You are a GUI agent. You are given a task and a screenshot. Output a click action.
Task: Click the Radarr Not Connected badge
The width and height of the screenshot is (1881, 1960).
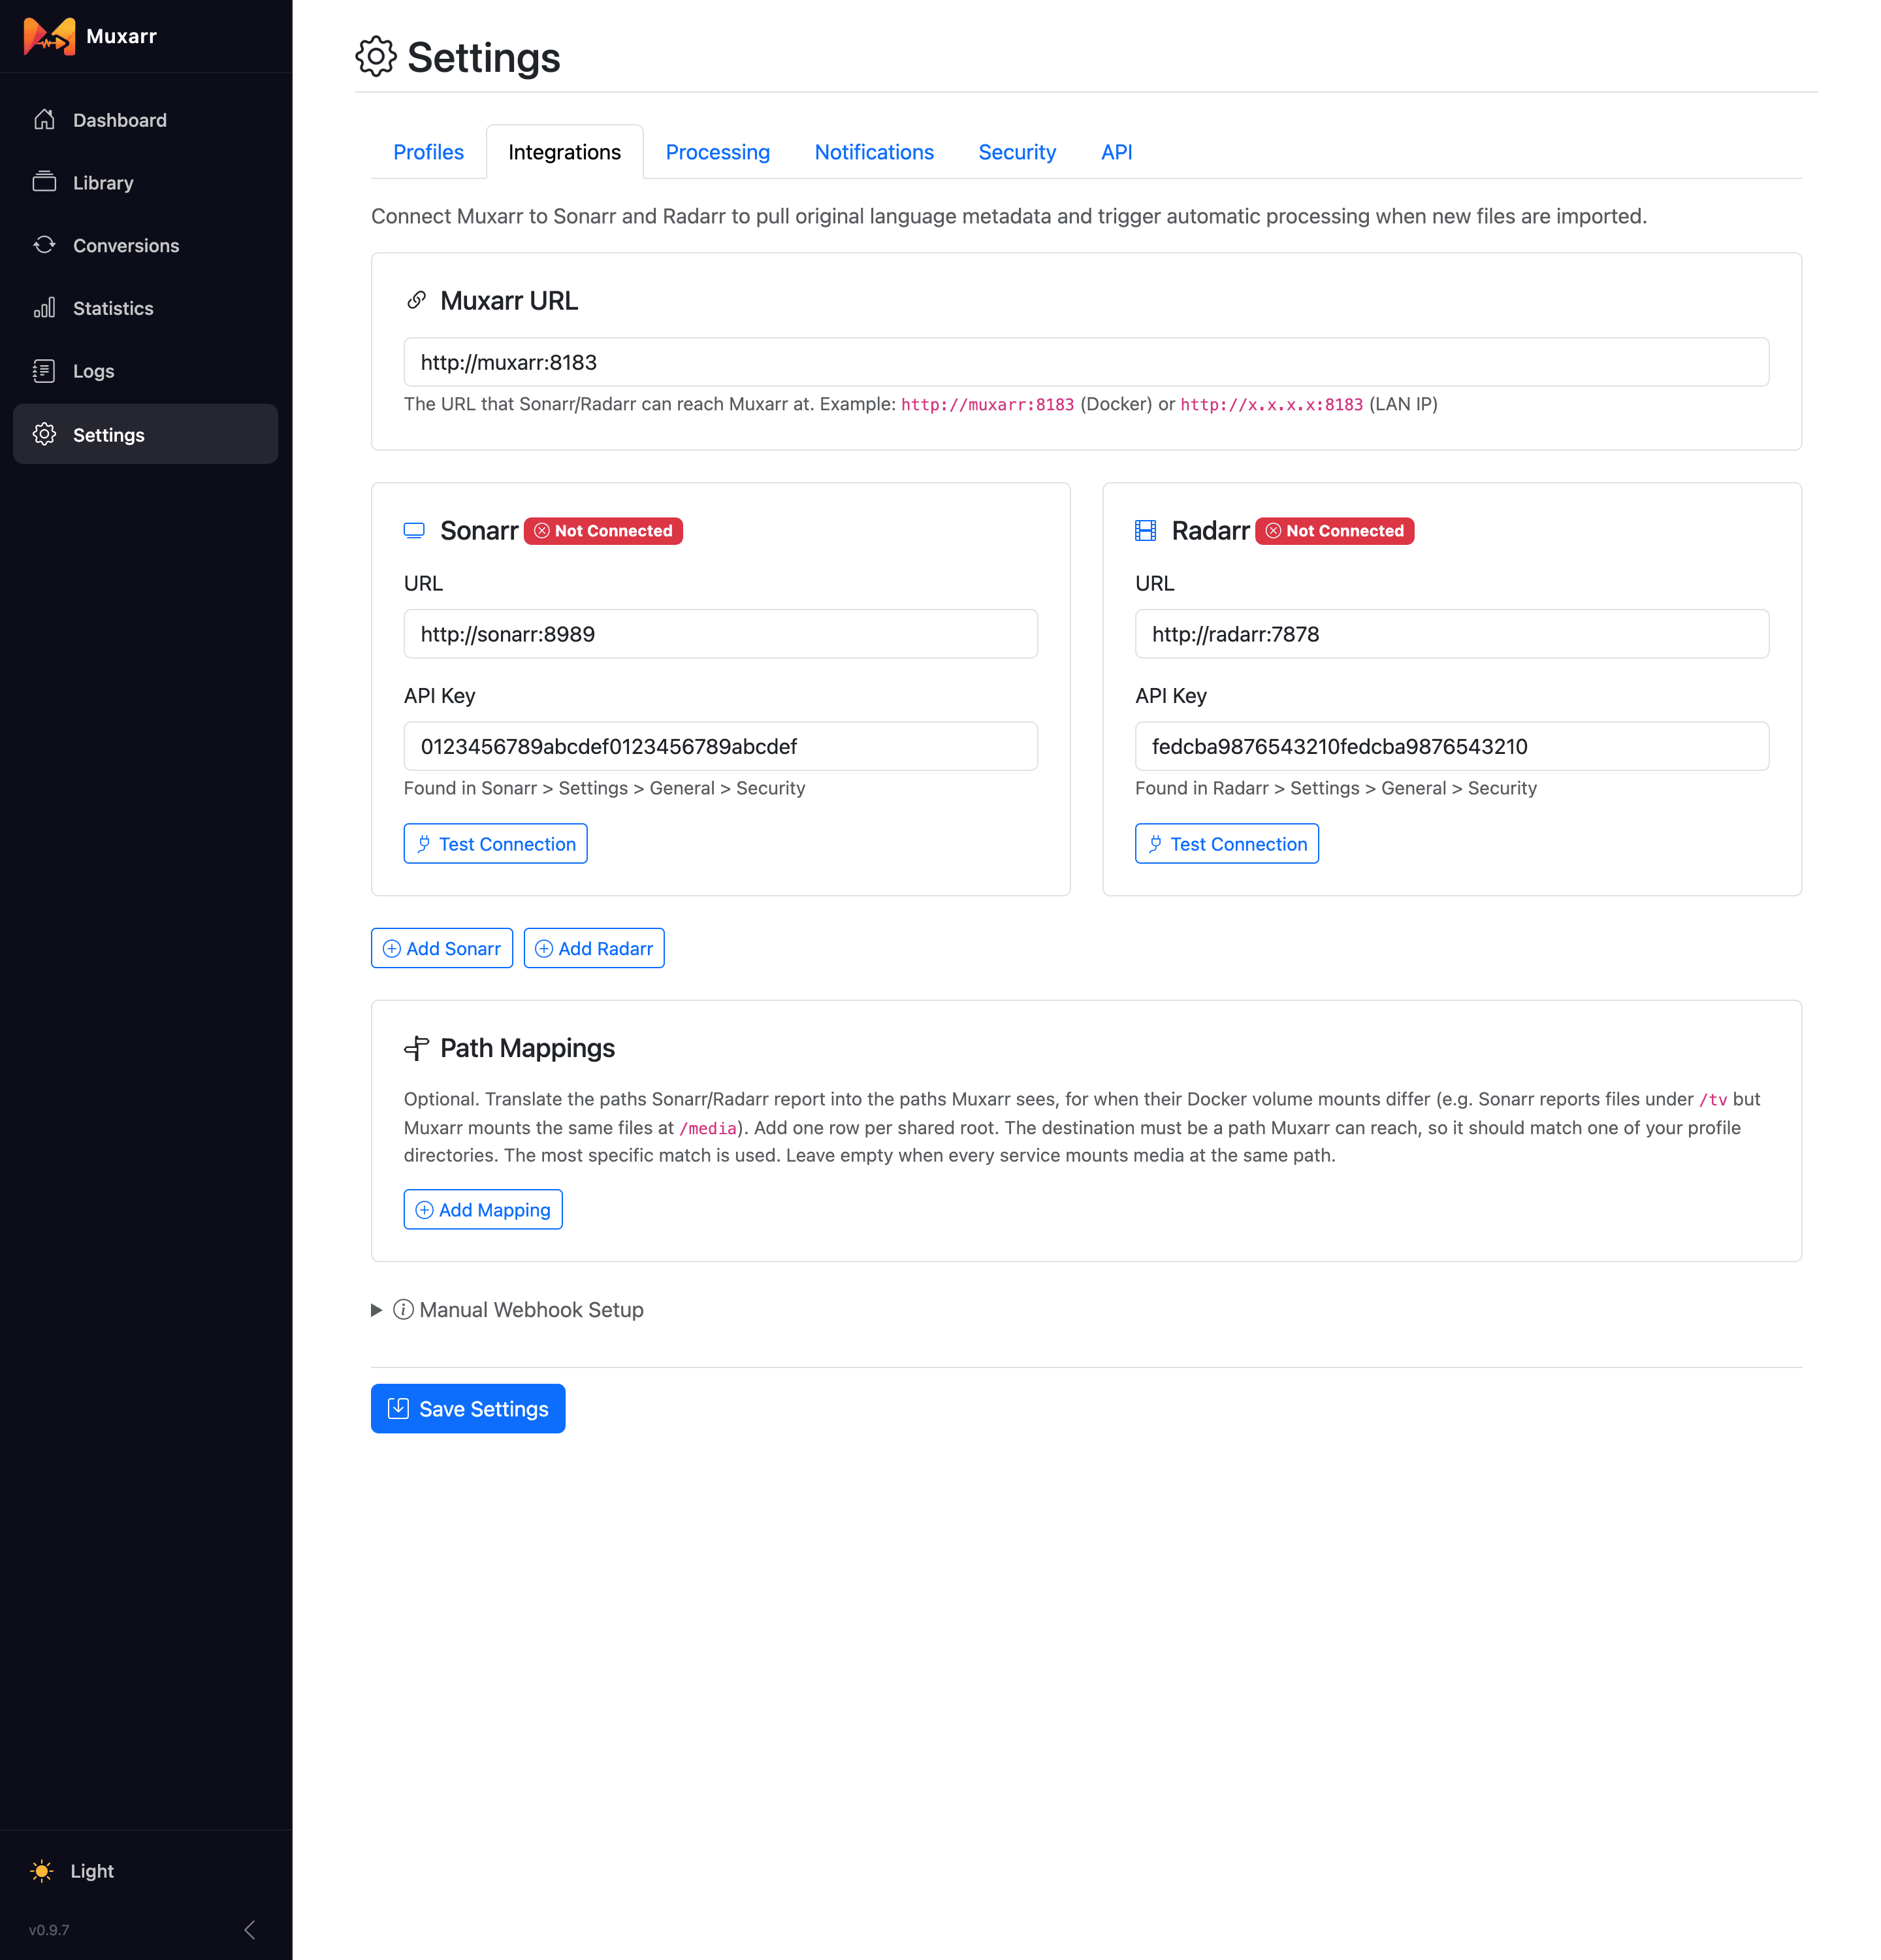[x=1334, y=531]
